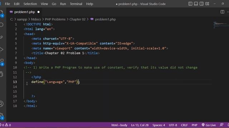The image size is (229, 128).
Task: Click the Spaces: 4 indentation setting
Action: click(x=159, y=125)
